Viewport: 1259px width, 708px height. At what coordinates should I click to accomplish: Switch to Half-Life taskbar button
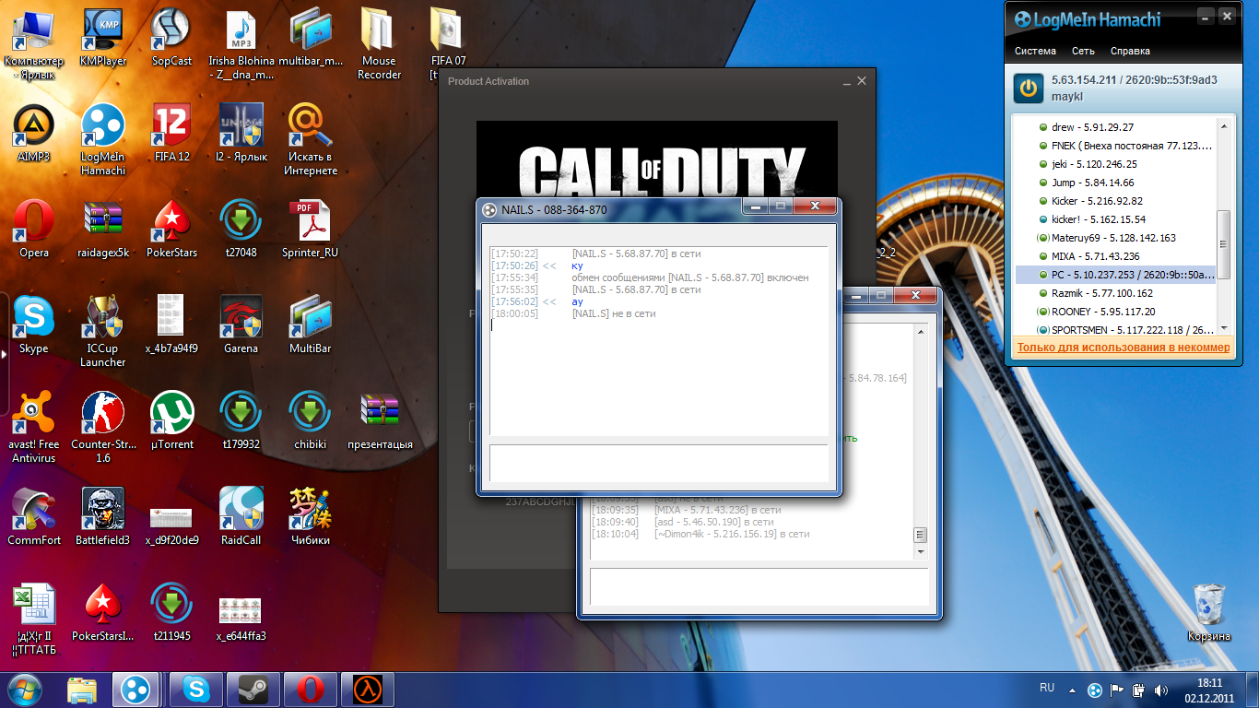coord(368,689)
